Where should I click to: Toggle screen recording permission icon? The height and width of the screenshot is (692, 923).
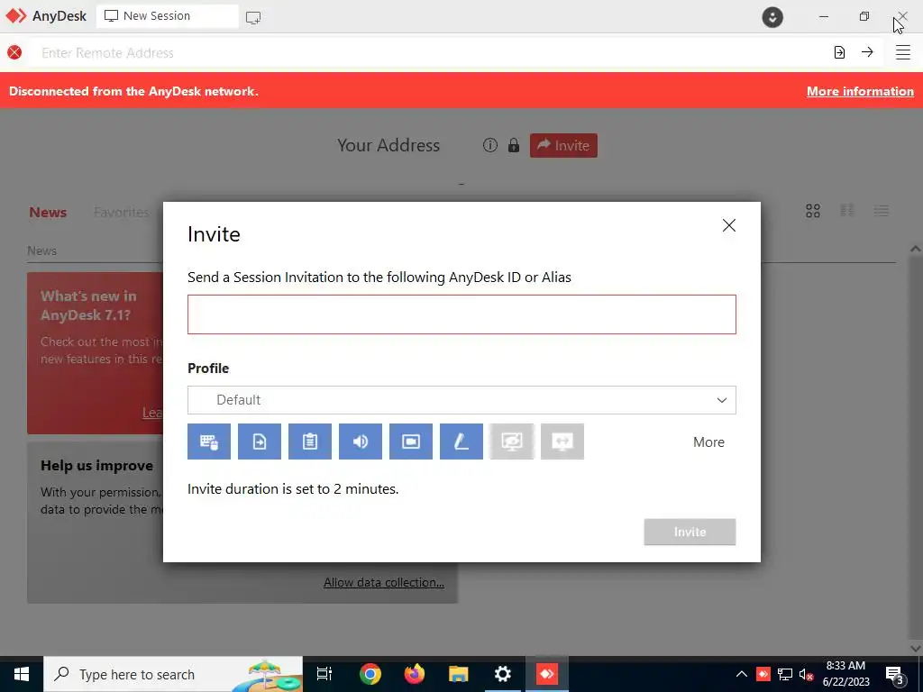(x=411, y=442)
